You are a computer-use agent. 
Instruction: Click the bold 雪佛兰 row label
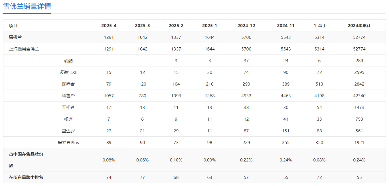(x=15, y=37)
